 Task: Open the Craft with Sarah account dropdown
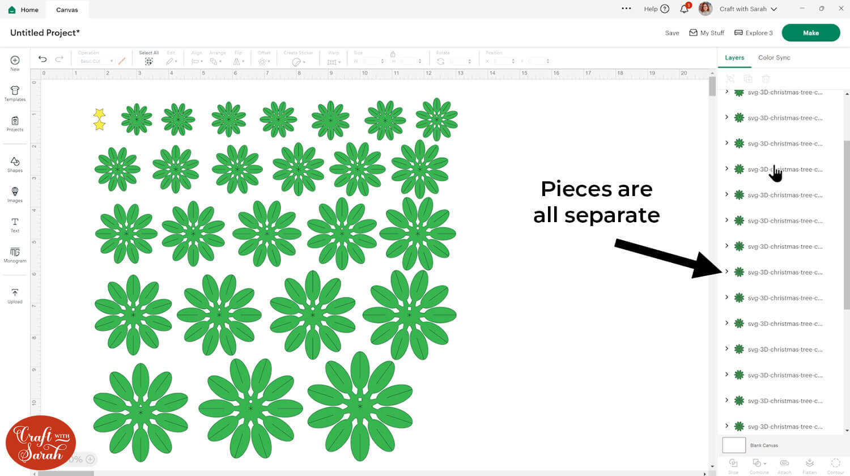coord(748,9)
